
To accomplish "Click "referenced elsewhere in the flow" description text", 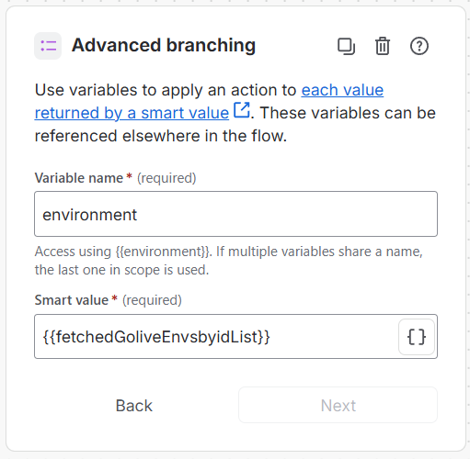I will click(161, 136).
